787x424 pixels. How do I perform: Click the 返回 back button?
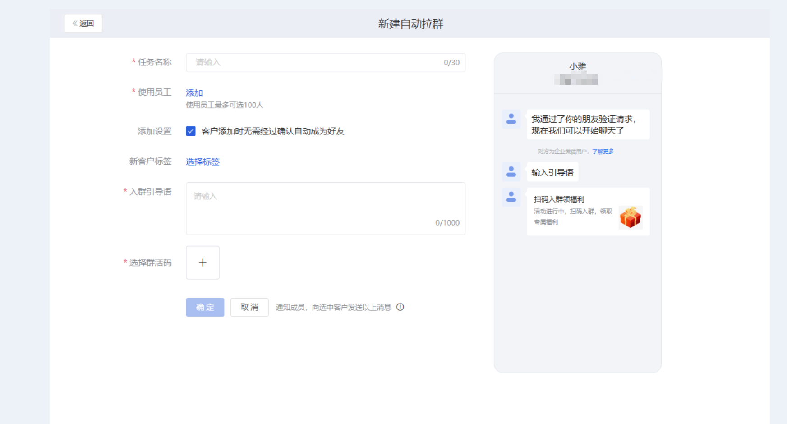[x=83, y=23]
